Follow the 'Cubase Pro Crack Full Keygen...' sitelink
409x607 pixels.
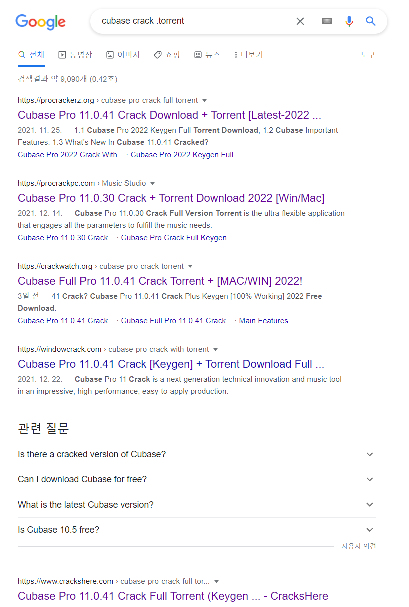(x=177, y=238)
